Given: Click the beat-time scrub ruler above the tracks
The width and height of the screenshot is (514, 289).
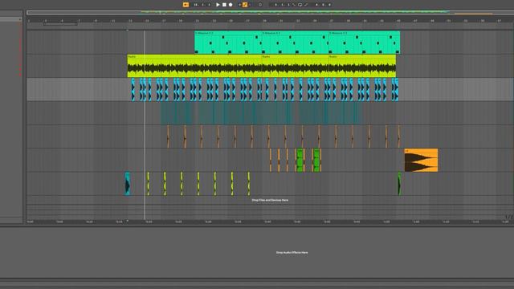Looking at the screenshot, I should (x=270, y=20).
